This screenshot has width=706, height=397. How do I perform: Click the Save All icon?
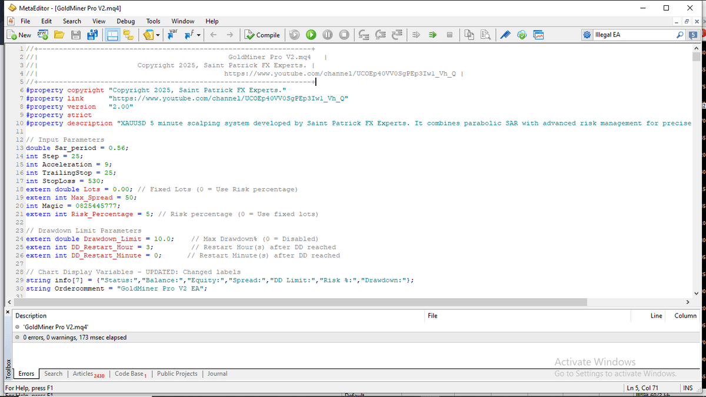tap(92, 35)
